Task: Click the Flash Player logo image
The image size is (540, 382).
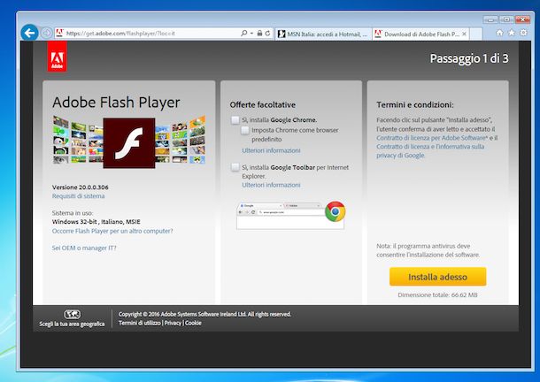Action: click(x=129, y=143)
